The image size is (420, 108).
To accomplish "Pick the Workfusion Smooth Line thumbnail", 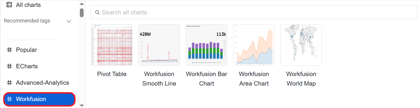I will point(159,45).
